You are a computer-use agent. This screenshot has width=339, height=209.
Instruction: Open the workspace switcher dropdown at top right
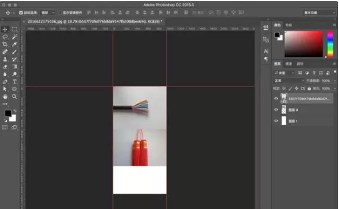pyautogui.click(x=319, y=13)
